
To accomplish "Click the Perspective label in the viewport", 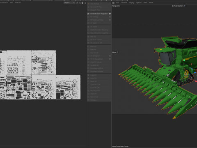I will 116,6.
